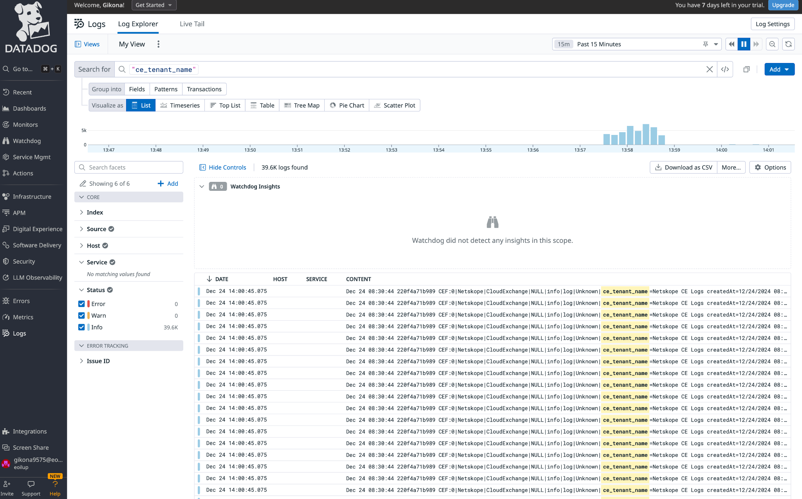The width and height of the screenshot is (802, 499).
Task: Uncheck the Info status checkbox
Action: coord(81,327)
